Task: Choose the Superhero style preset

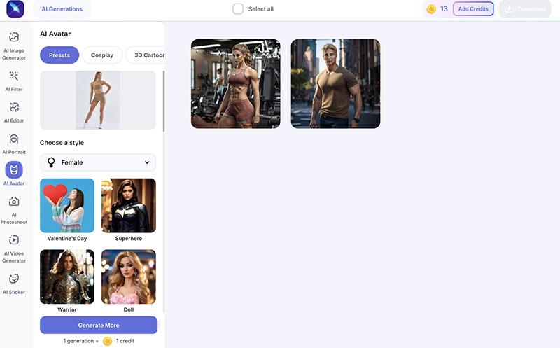Action: 129,206
